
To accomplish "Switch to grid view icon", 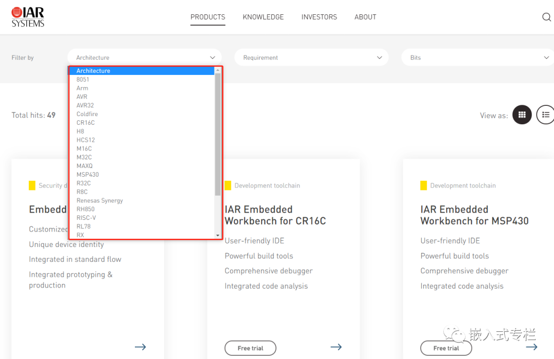I will point(522,115).
